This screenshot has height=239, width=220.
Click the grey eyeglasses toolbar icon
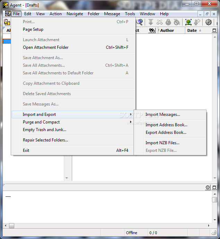click(x=160, y=22)
